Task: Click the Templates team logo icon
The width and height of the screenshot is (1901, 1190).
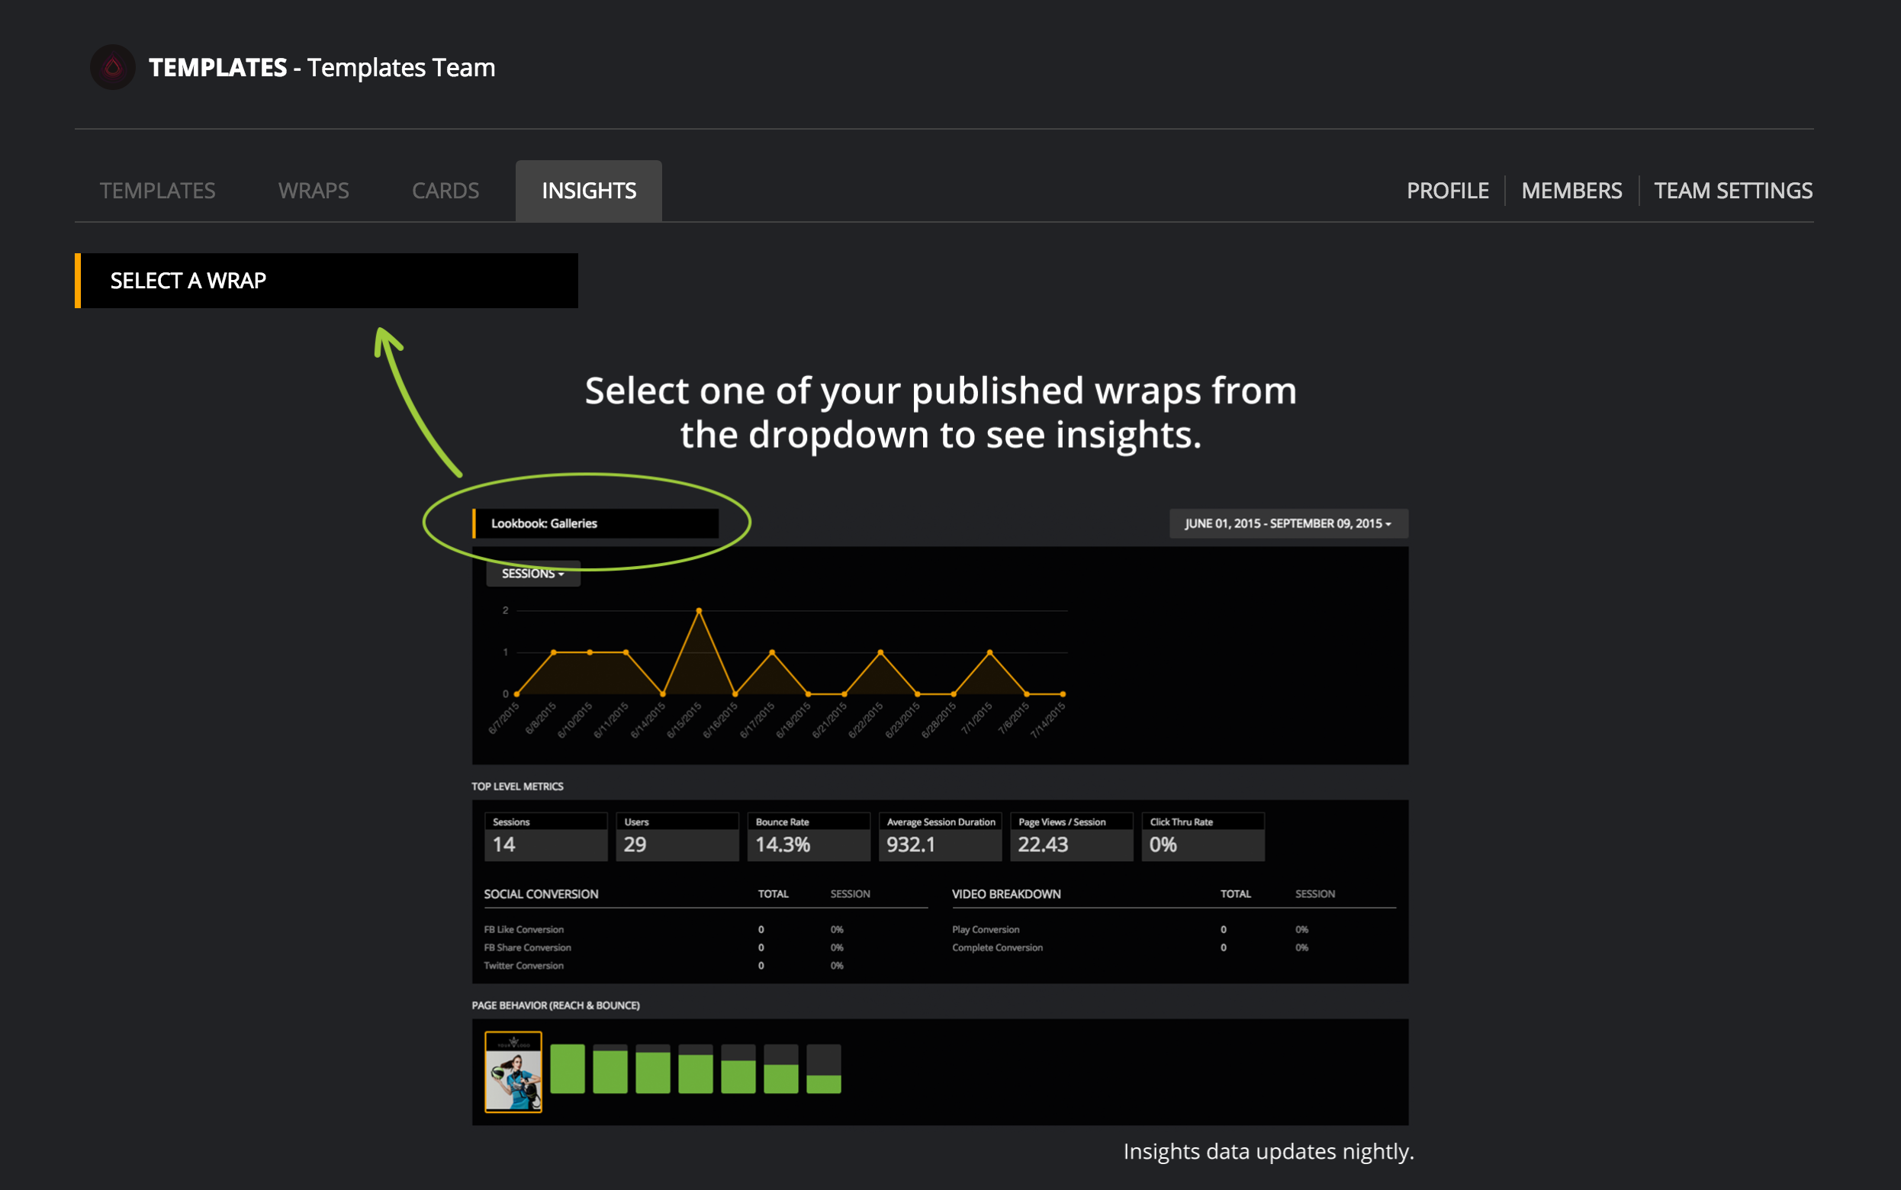Action: tap(112, 67)
